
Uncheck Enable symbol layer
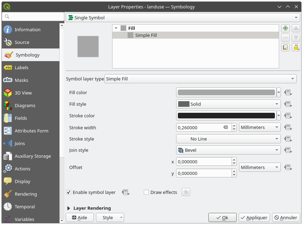69,192
